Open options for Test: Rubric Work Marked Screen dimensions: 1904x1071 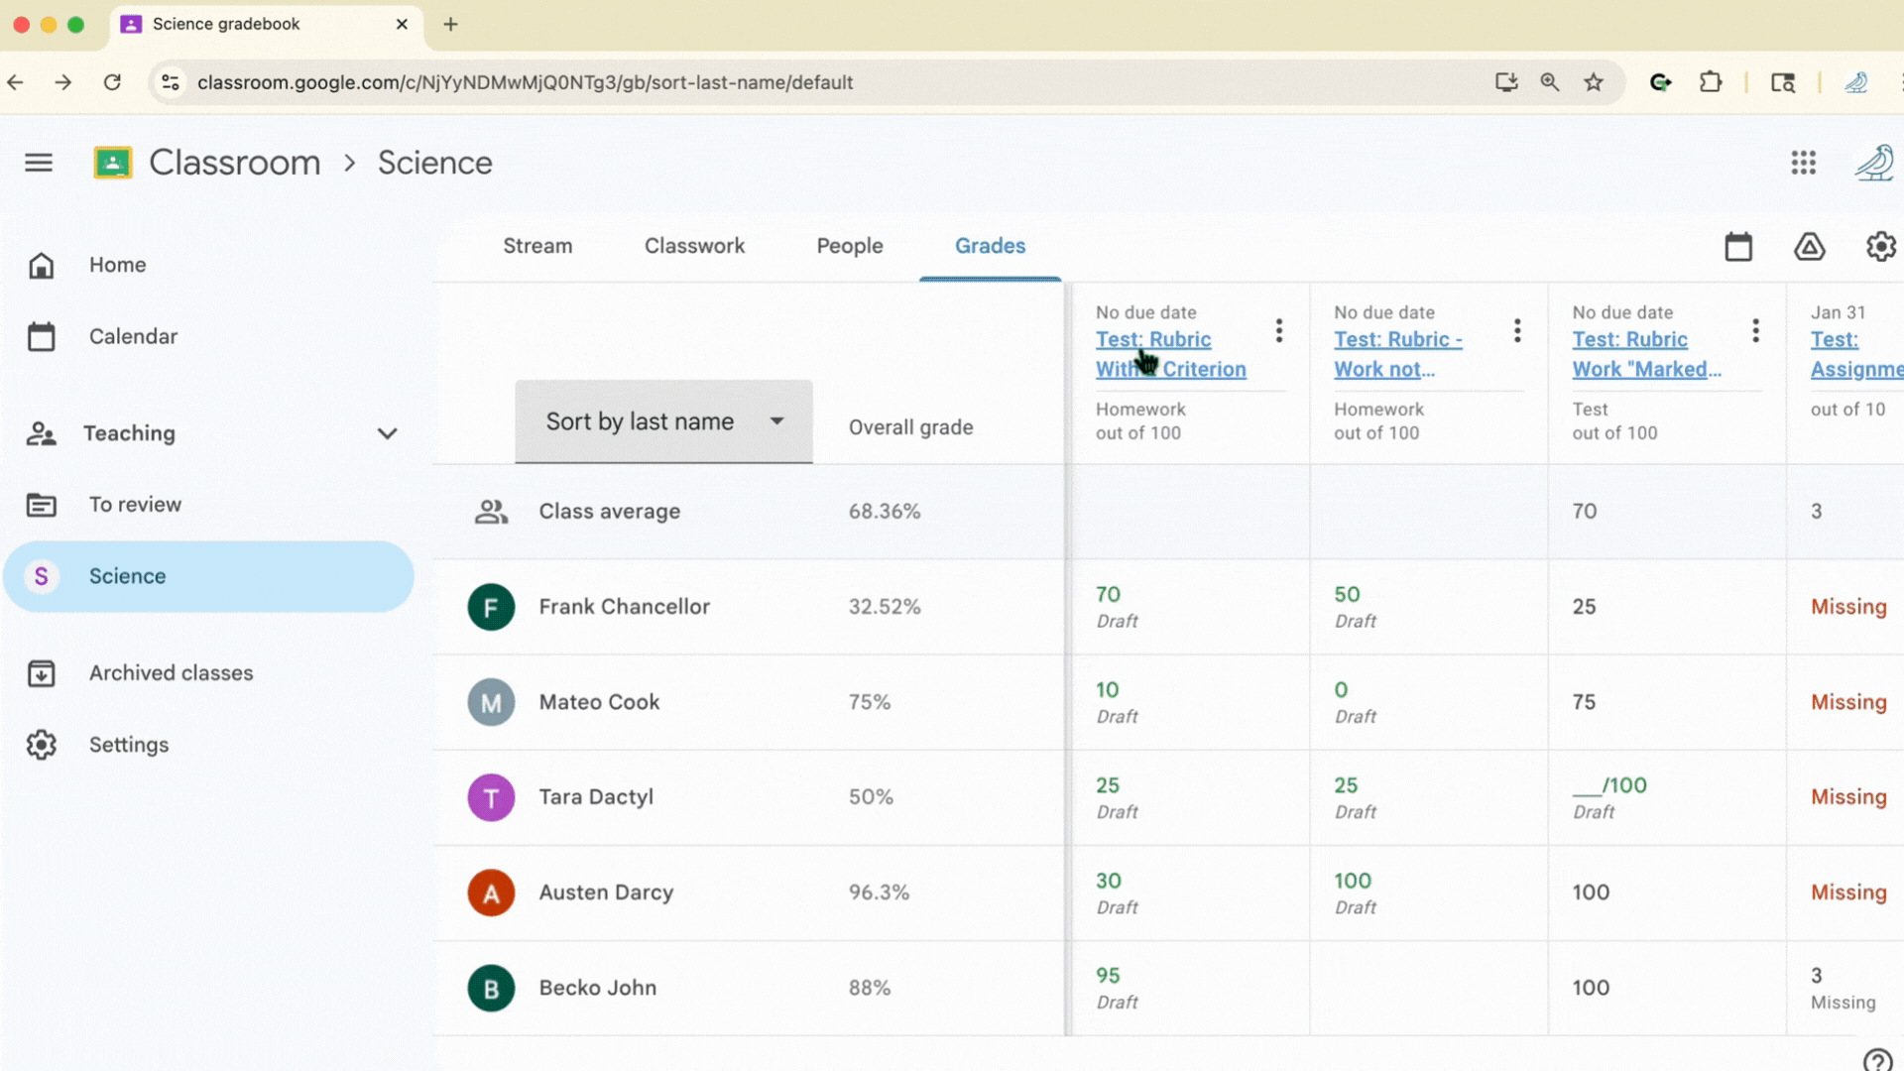coord(1755,330)
